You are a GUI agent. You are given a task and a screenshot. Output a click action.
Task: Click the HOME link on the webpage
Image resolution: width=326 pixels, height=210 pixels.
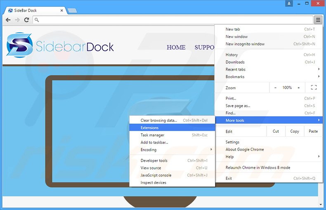click(176, 47)
